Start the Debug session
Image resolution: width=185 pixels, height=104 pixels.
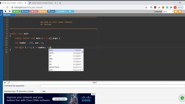click(25, 11)
